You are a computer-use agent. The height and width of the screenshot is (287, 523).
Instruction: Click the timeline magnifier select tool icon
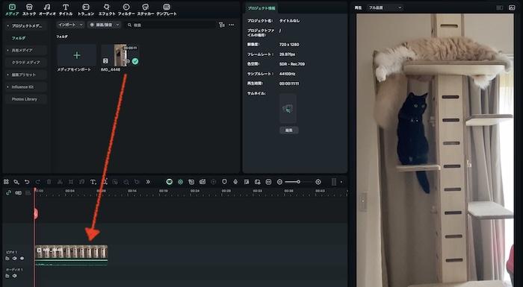(x=16, y=182)
